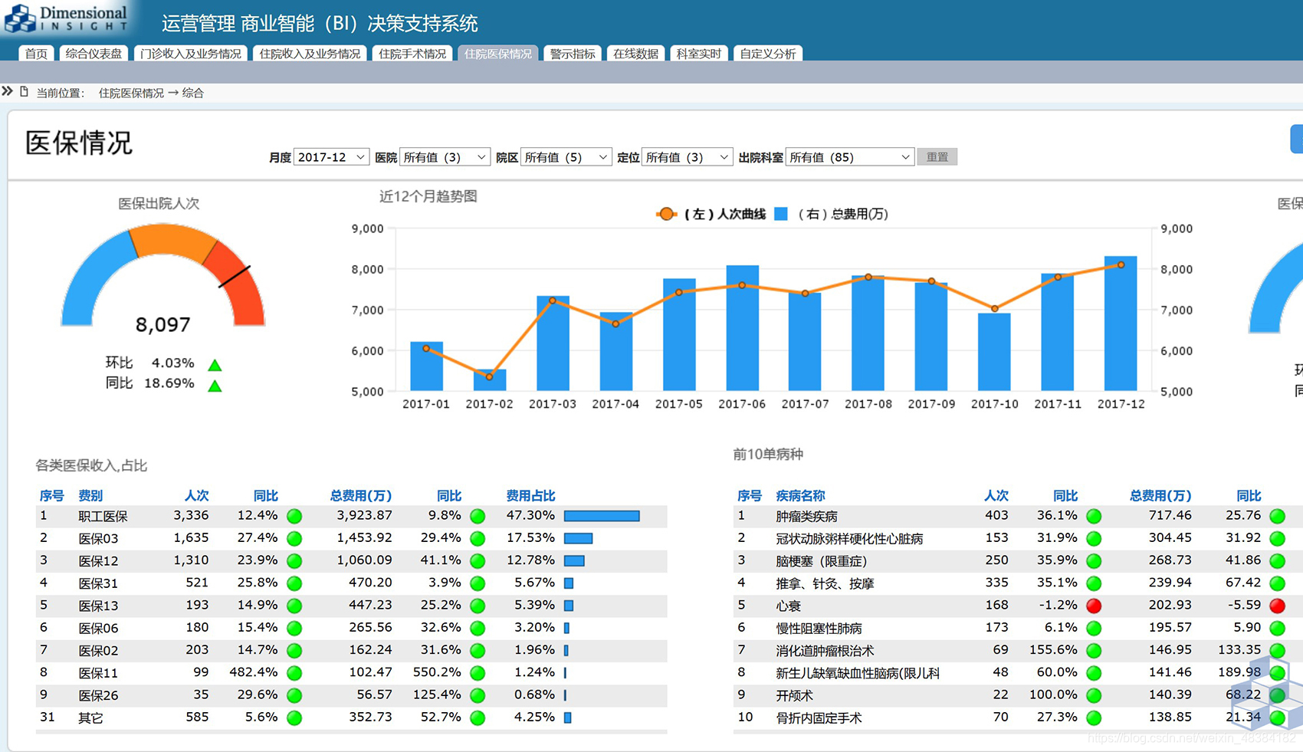Click the green indicator next to 100.0% for 开颅术
The width and height of the screenshot is (1303, 752).
1094,695
